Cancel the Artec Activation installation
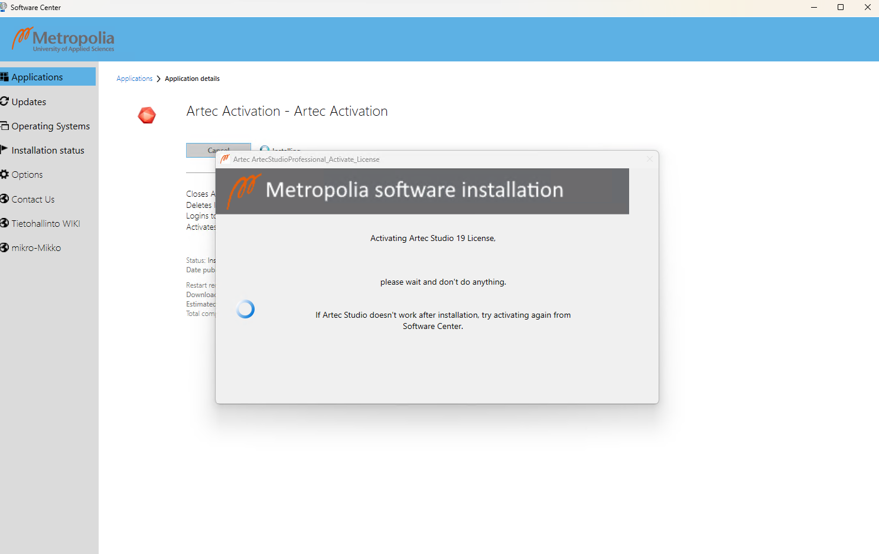 tap(218, 150)
